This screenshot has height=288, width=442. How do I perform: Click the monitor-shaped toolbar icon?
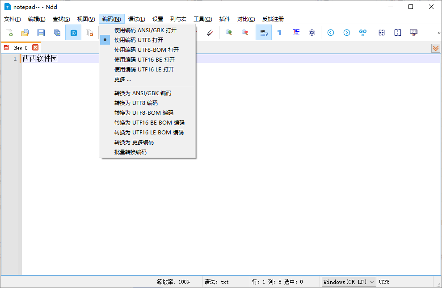[x=414, y=33]
